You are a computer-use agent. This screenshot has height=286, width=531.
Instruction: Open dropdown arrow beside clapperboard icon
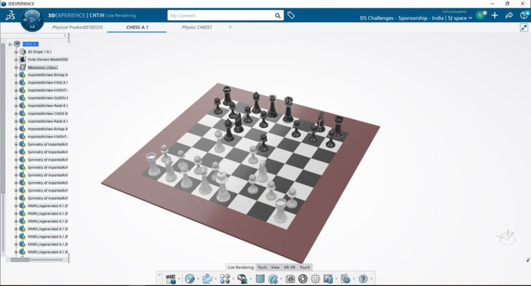(x=179, y=279)
